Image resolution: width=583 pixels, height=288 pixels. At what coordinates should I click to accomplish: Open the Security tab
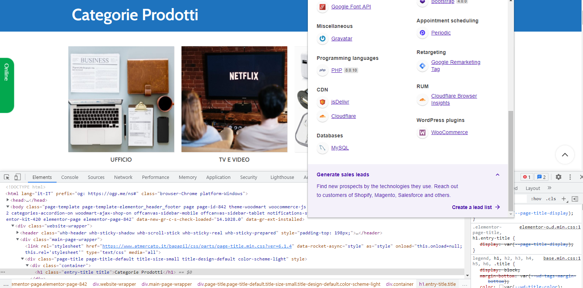click(249, 177)
